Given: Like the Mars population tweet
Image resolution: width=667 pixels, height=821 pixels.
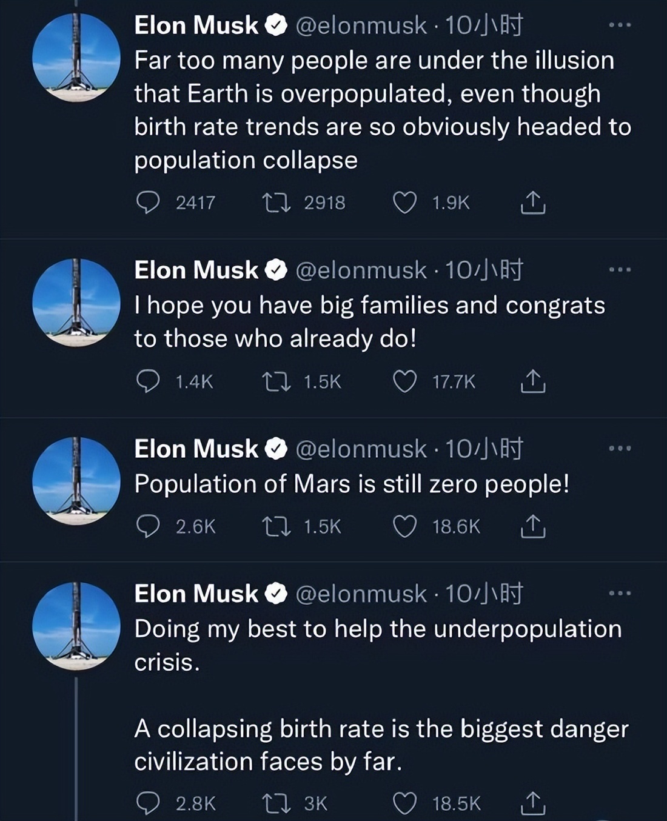Looking at the screenshot, I should coord(405,526).
